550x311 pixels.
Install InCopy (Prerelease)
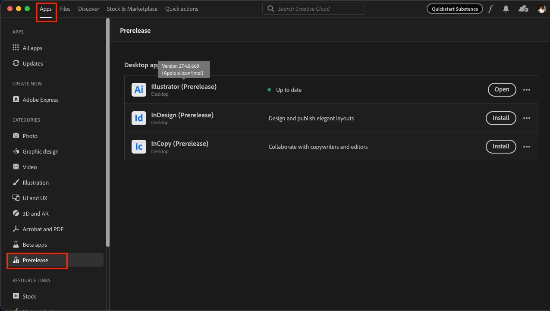[x=501, y=147]
